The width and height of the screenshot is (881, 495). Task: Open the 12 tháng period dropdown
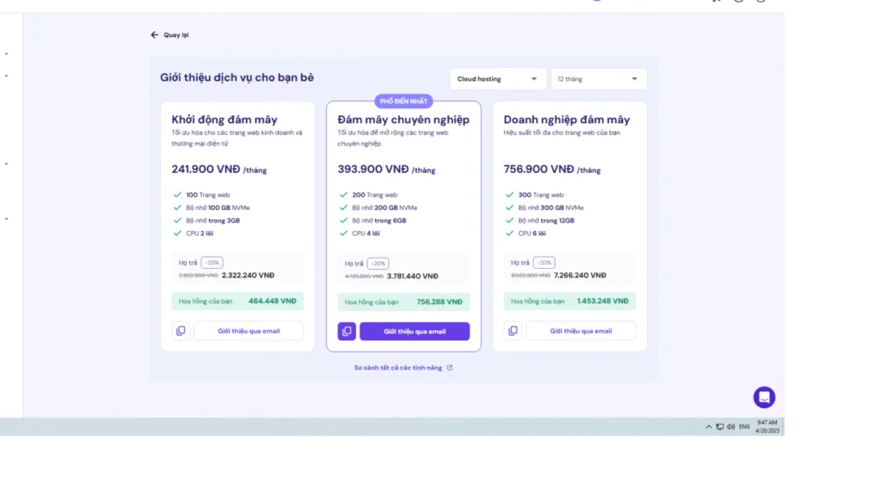pos(599,79)
